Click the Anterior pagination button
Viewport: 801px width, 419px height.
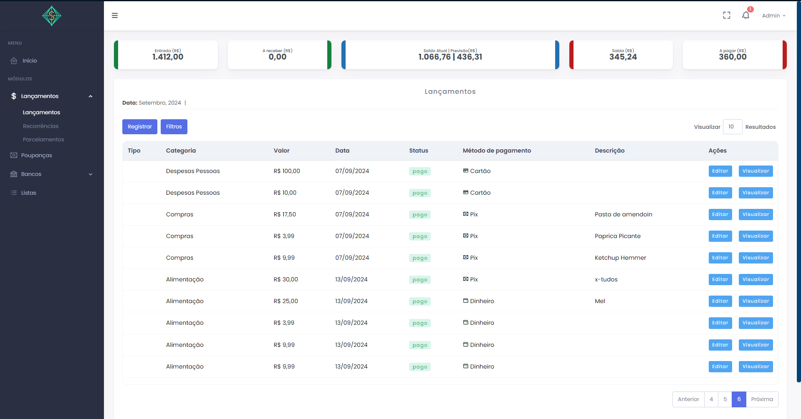688,399
